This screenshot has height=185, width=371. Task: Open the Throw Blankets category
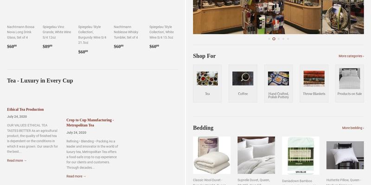point(314,84)
